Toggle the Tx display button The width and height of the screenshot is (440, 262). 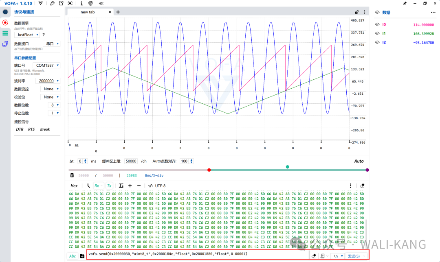point(109,186)
